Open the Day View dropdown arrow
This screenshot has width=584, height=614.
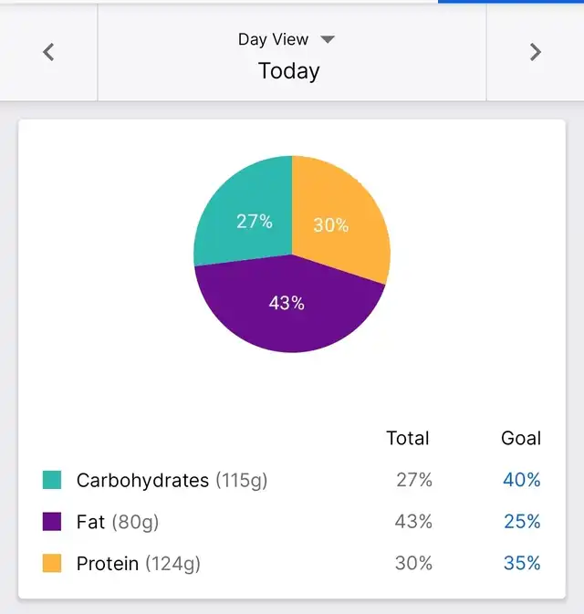(x=328, y=39)
